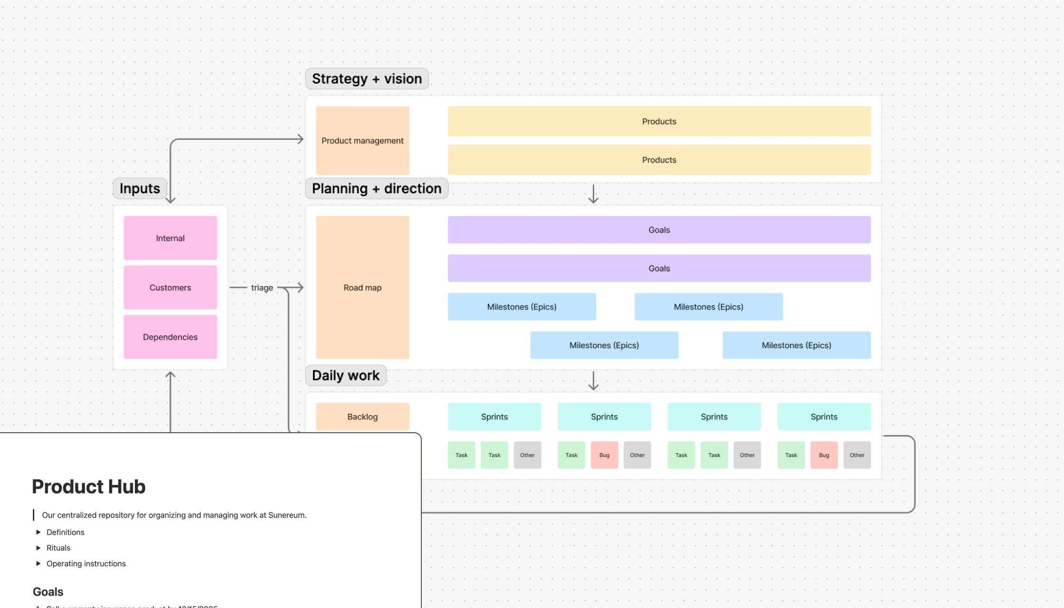Select the Other card under the third Sprints column
This screenshot has height=608, width=1064.
747,455
